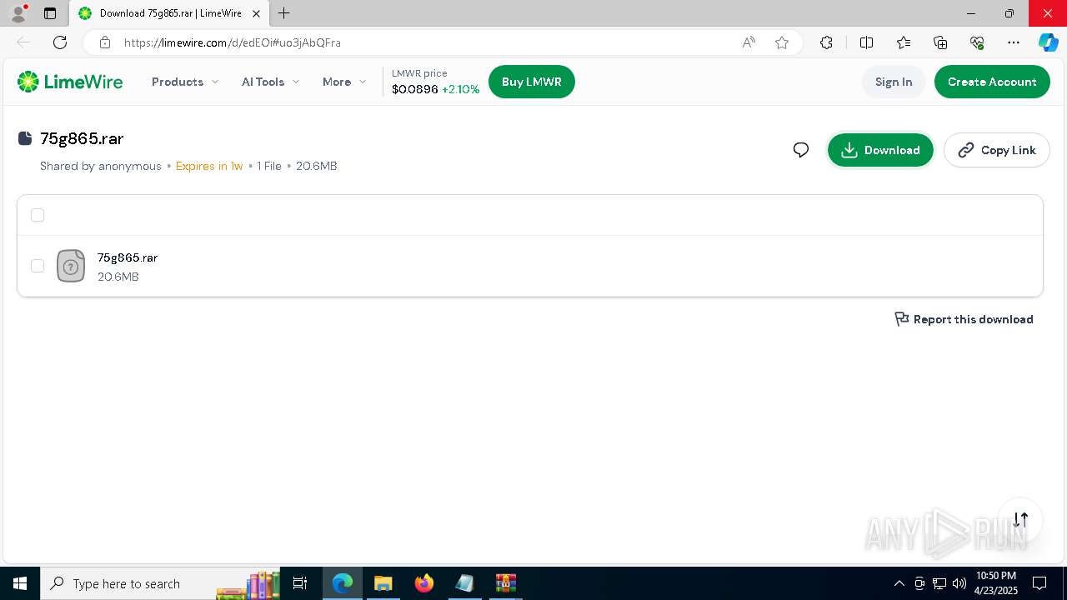This screenshot has width=1067, height=600.
Task: Click the LMWR price value $0.0896
Action: point(414,89)
